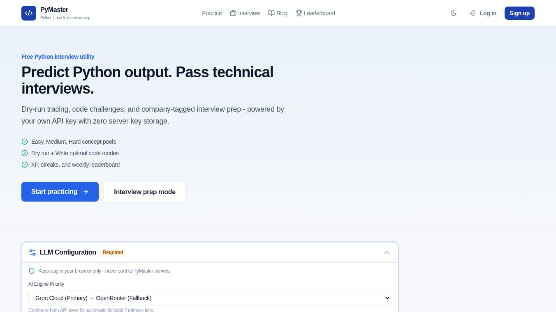Click the Sign up button
Image resolution: width=556 pixels, height=312 pixels.
(519, 13)
